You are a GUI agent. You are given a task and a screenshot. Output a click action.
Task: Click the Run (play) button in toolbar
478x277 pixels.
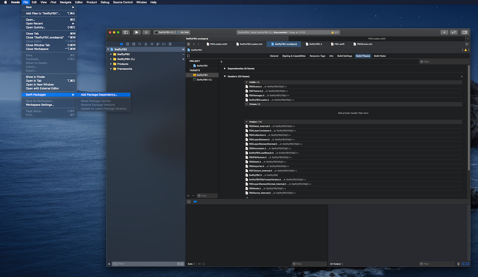(137, 32)
